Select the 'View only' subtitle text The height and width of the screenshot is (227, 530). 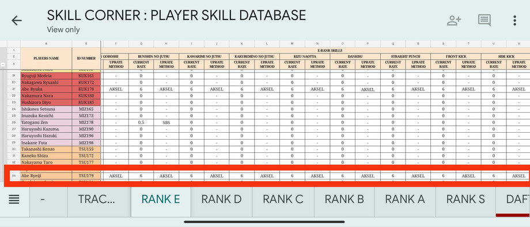click(63, 30)
